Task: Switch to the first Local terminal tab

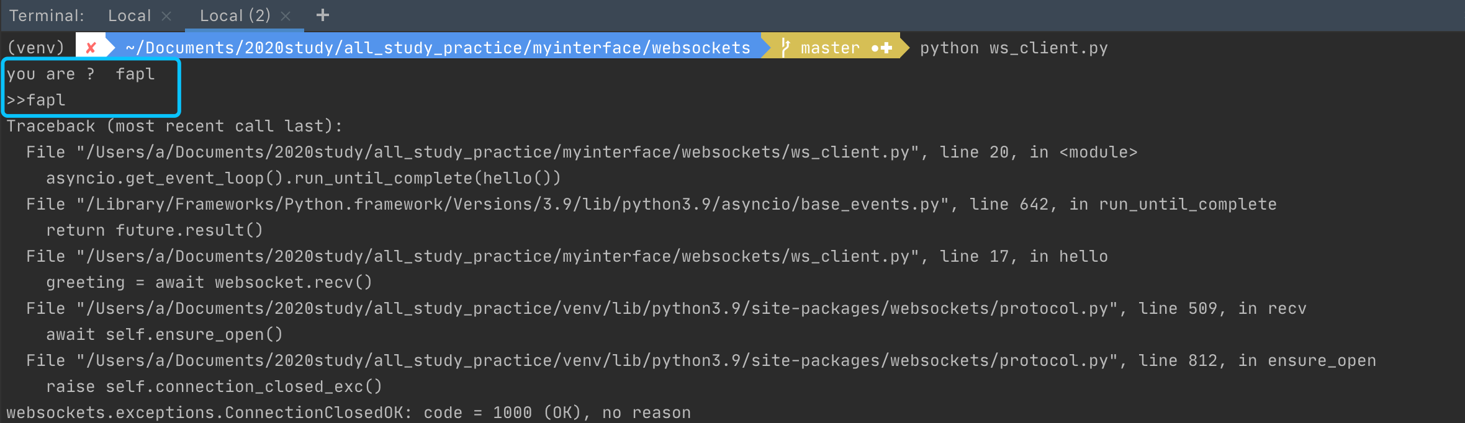Action: click(129, 16)
